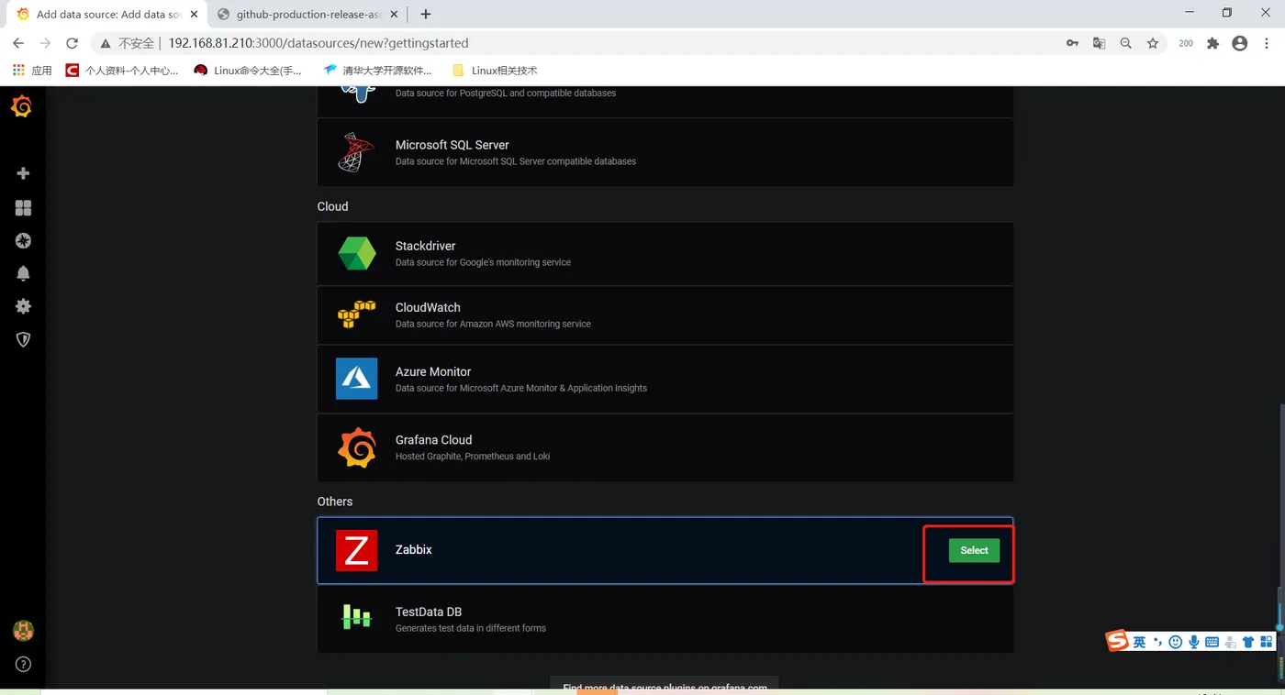The width and height of the screenshot is (1285, 695).
Task: Open the Sogou emoji smiley icon
Action: click(1175, 642)
